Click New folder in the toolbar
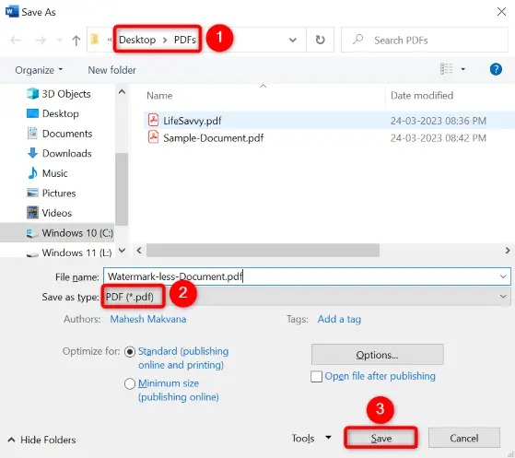 pos(111,70)
